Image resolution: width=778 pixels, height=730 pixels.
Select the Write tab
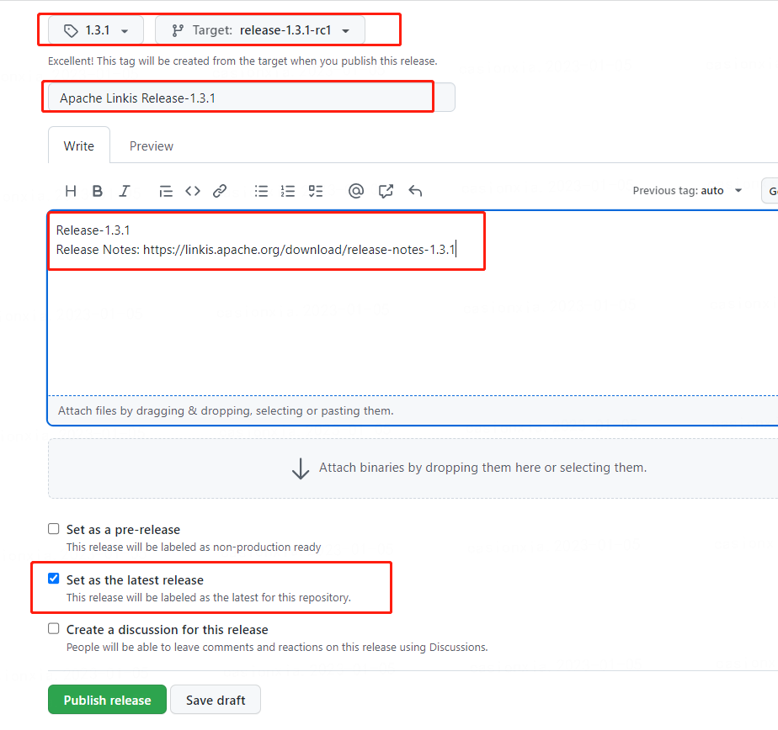pyautogui.click(x=79, y=146)
